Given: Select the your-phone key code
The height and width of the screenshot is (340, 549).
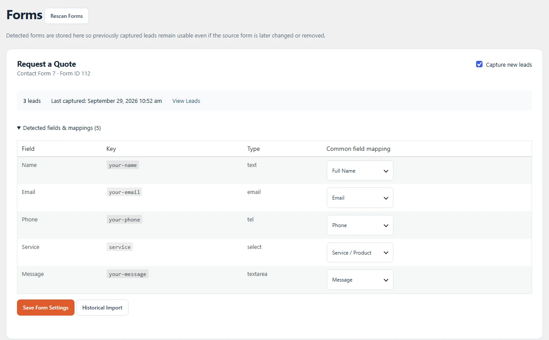Looking at the screenshot, I should [x=124, y=220].
